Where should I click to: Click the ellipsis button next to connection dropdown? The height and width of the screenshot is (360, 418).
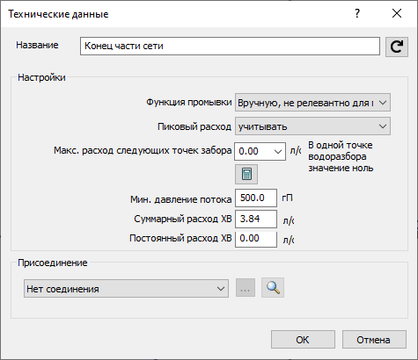click(246, 288)
